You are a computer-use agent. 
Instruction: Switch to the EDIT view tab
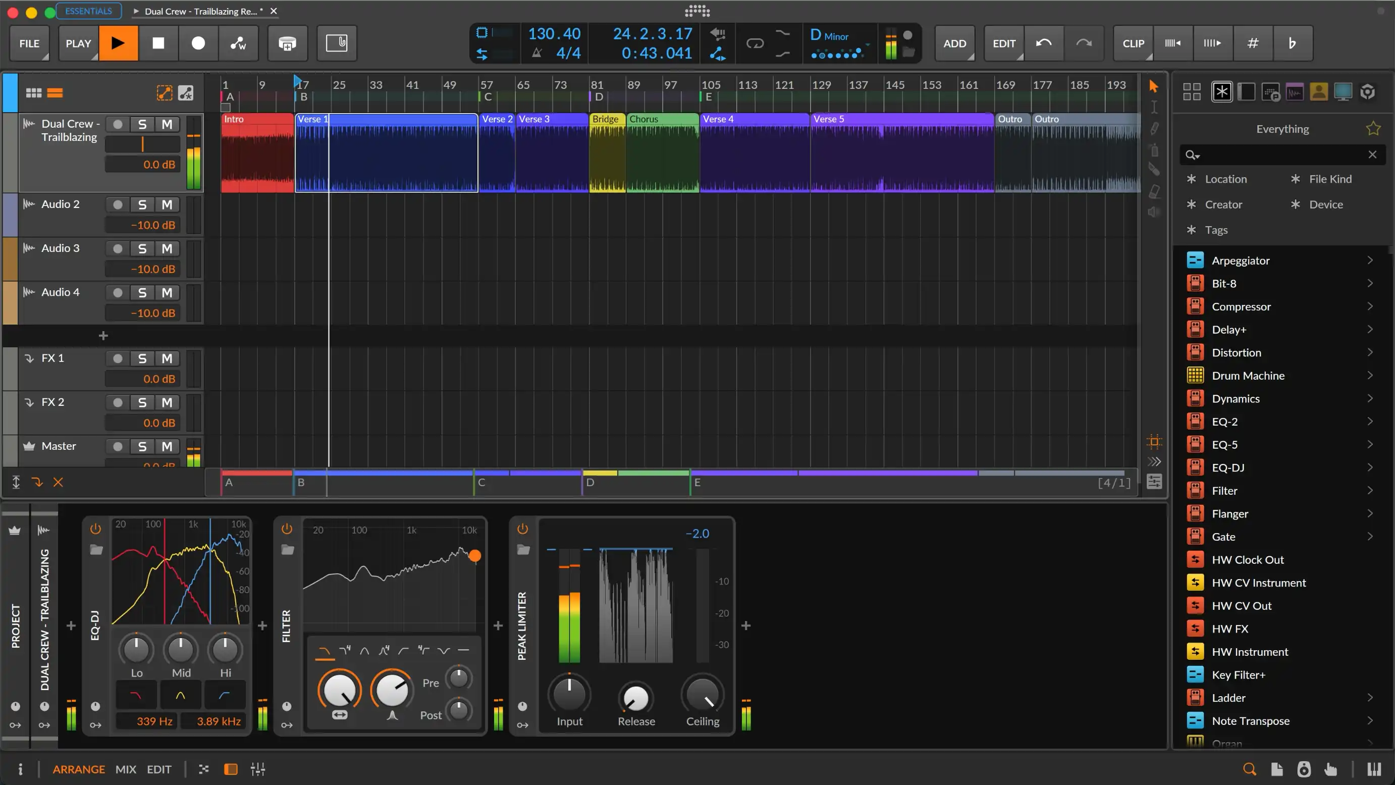(x=159, y=769)
